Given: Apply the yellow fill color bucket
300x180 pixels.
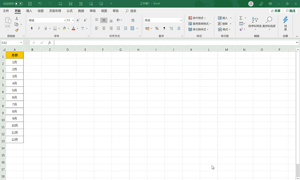Looking at the screenshot, I should pos(64,28).
